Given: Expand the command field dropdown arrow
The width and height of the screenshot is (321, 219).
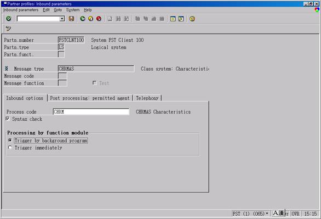Looking at the screenshot, I should tap(62, 19).
